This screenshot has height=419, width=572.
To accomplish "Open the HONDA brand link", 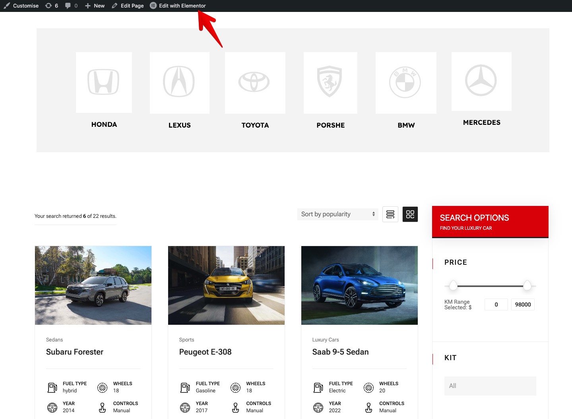I will [104, 124].
